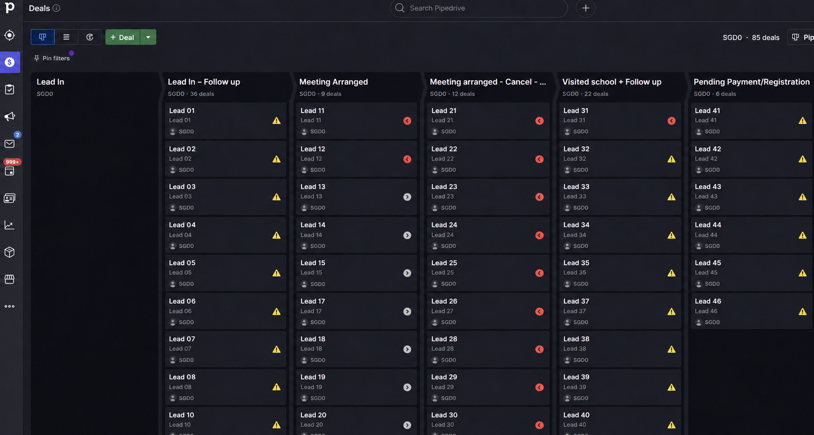Click person icon on Lead 15 card
This screenshot has width=814, height=435.
(304, 284)
